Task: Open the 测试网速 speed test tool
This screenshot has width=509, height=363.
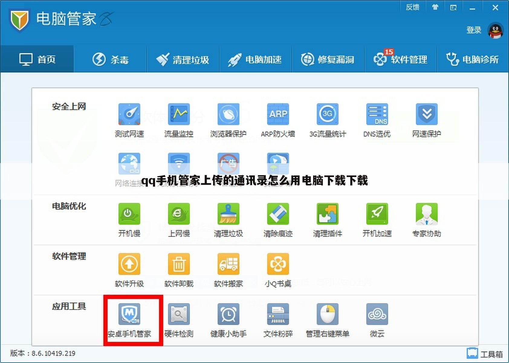Action: [129, 120]
